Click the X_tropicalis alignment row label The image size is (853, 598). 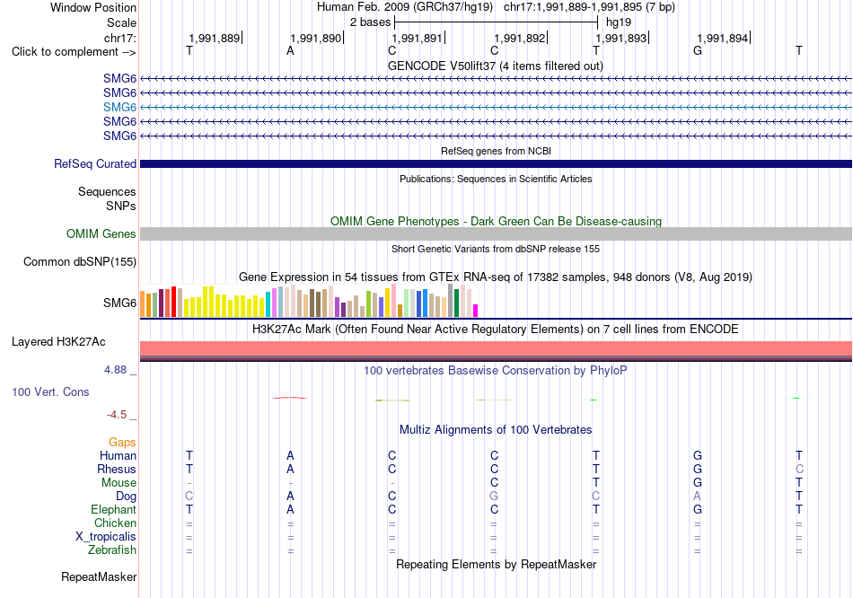coord(106,537)
